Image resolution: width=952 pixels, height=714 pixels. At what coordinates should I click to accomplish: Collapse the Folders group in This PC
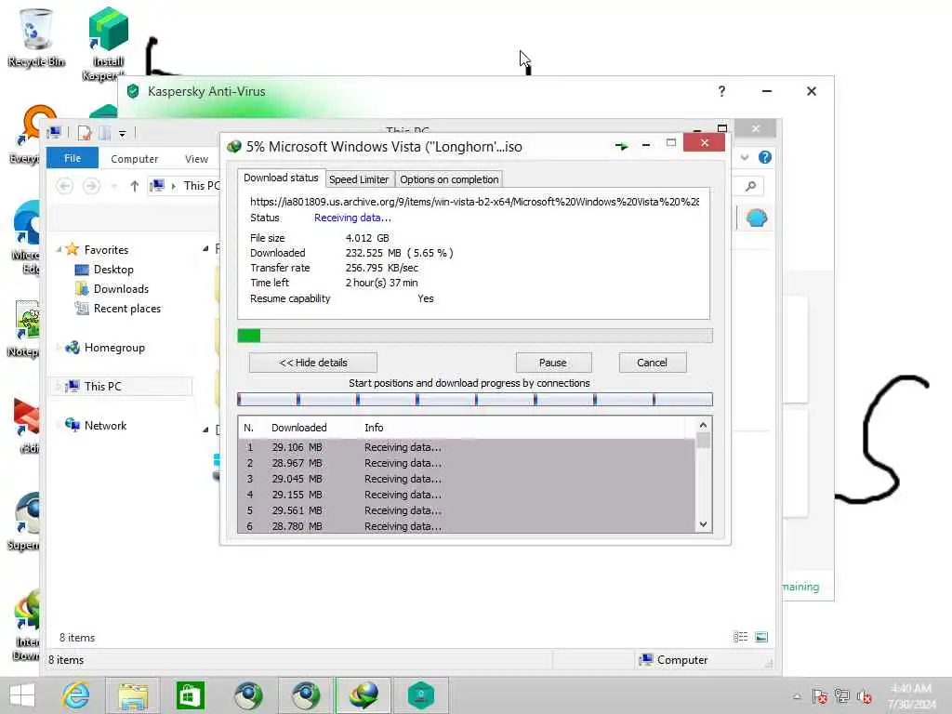(205, 248)
